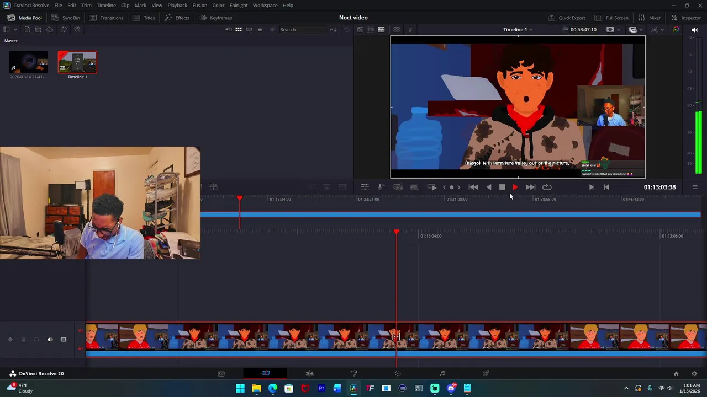This screenshot has height=397, width=707.
Task: Select the Timeline 1 thumbnail
Action: coord(77,62)
